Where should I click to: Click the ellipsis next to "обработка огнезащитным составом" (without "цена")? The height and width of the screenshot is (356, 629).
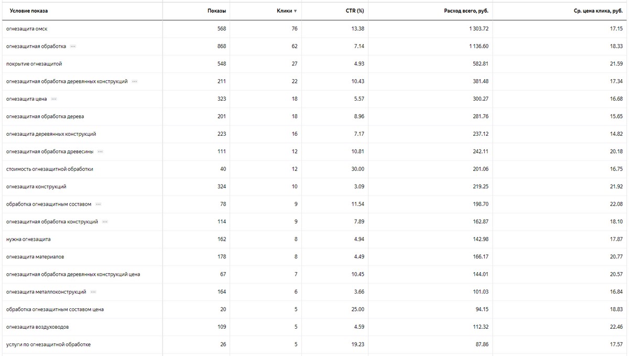[99, 204]
